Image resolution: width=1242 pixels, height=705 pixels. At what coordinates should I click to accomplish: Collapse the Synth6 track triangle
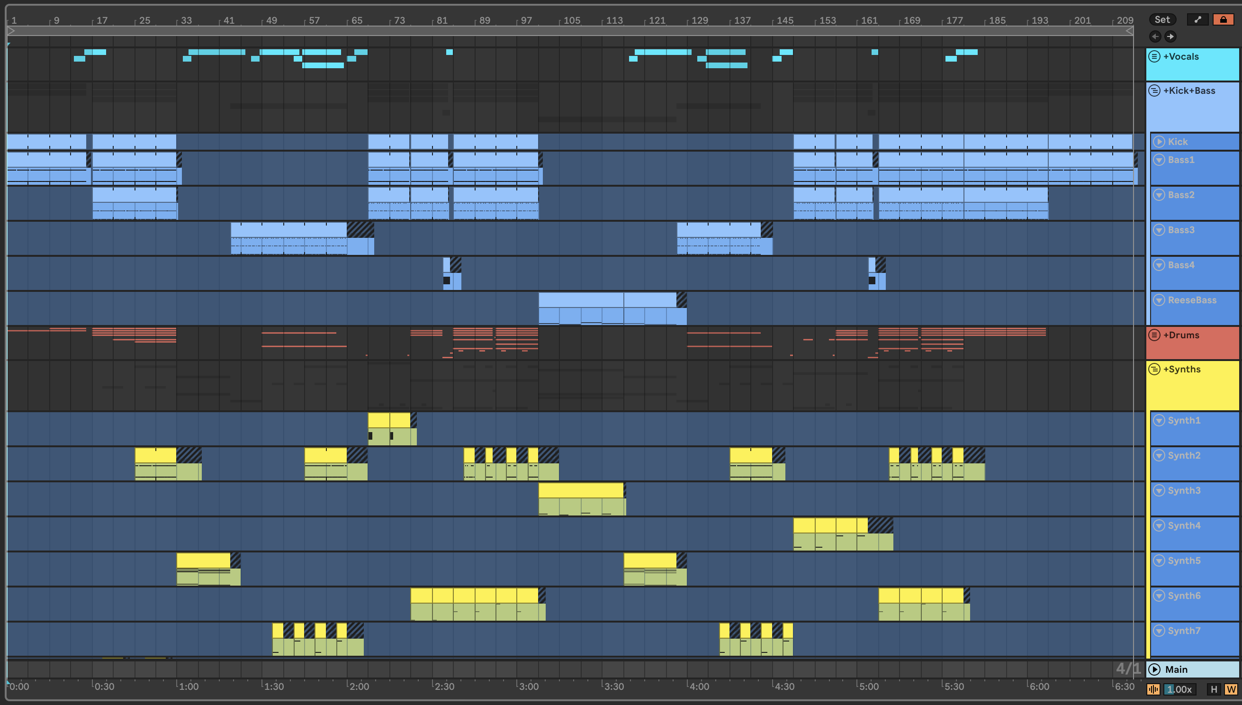(x=1159, y=596)
